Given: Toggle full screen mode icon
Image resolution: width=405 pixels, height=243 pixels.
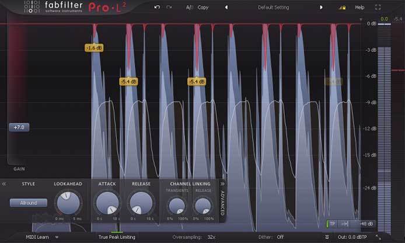Looking at the screenshot, I should tap(378, 7).
